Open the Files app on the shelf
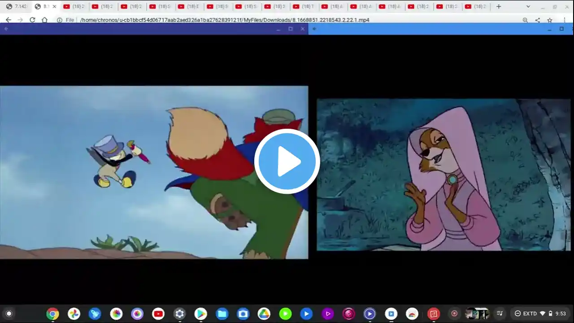Viewport: 574px width, 323px height. (x=222, y=314)
